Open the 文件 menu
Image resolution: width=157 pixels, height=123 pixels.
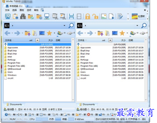[7, 10]
